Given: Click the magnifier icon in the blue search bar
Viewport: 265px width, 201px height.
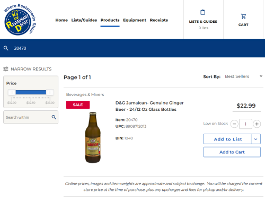Looking at the screenshot, I should [x=6, y=48].
